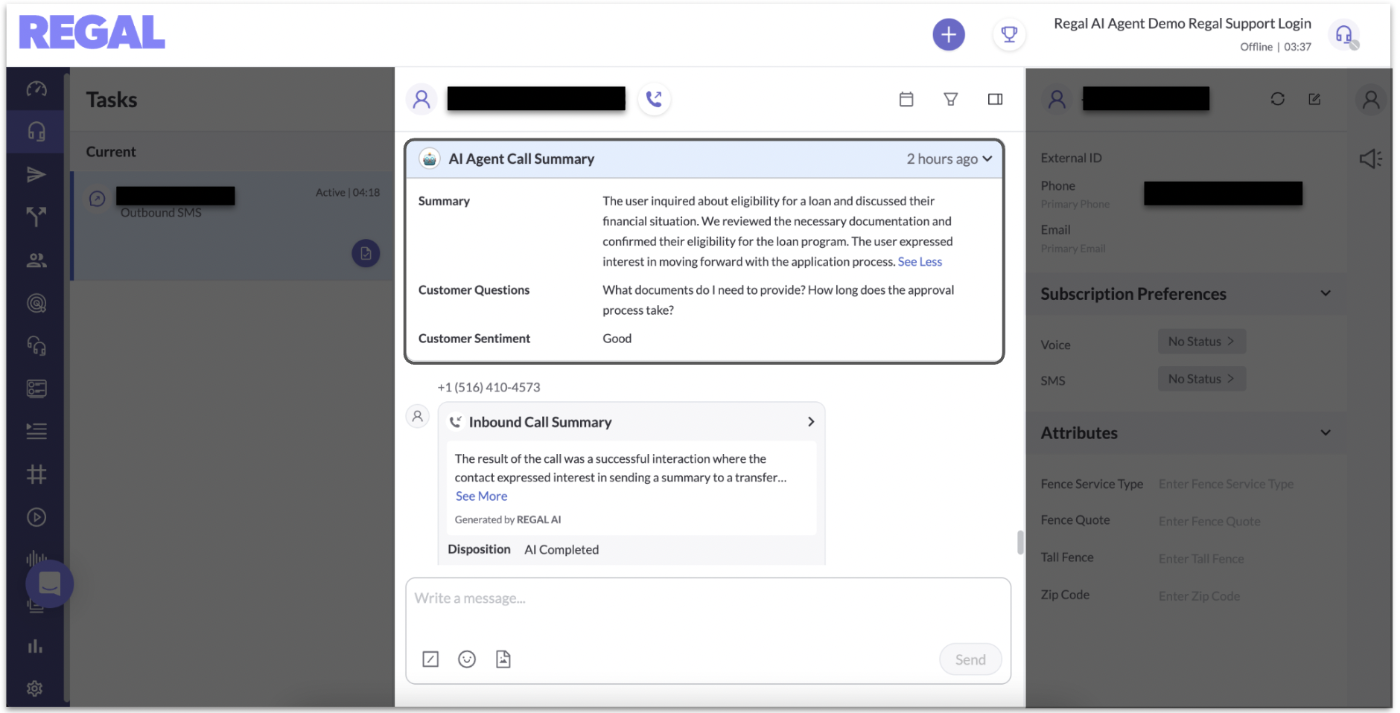Image resolution: width=1400 pixels, height=713 pixels.
Task: Click the contact avatar in conversation header
Action: tap(421, 99)
